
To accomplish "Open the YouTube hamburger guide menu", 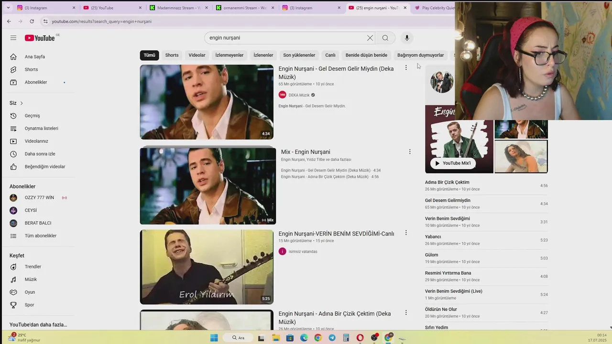I will click(13, 38).
